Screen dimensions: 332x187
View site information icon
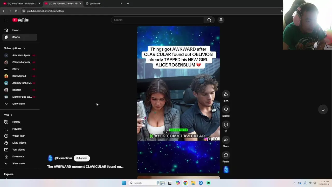(x=24, y=11)
